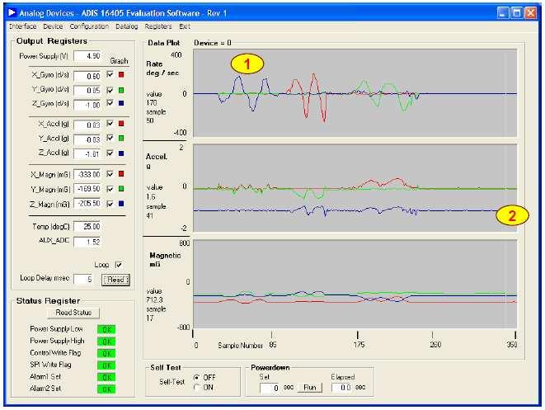Click the Z_Gyro value field
Screen dimensions: 545x410
[x=87, y=105]
